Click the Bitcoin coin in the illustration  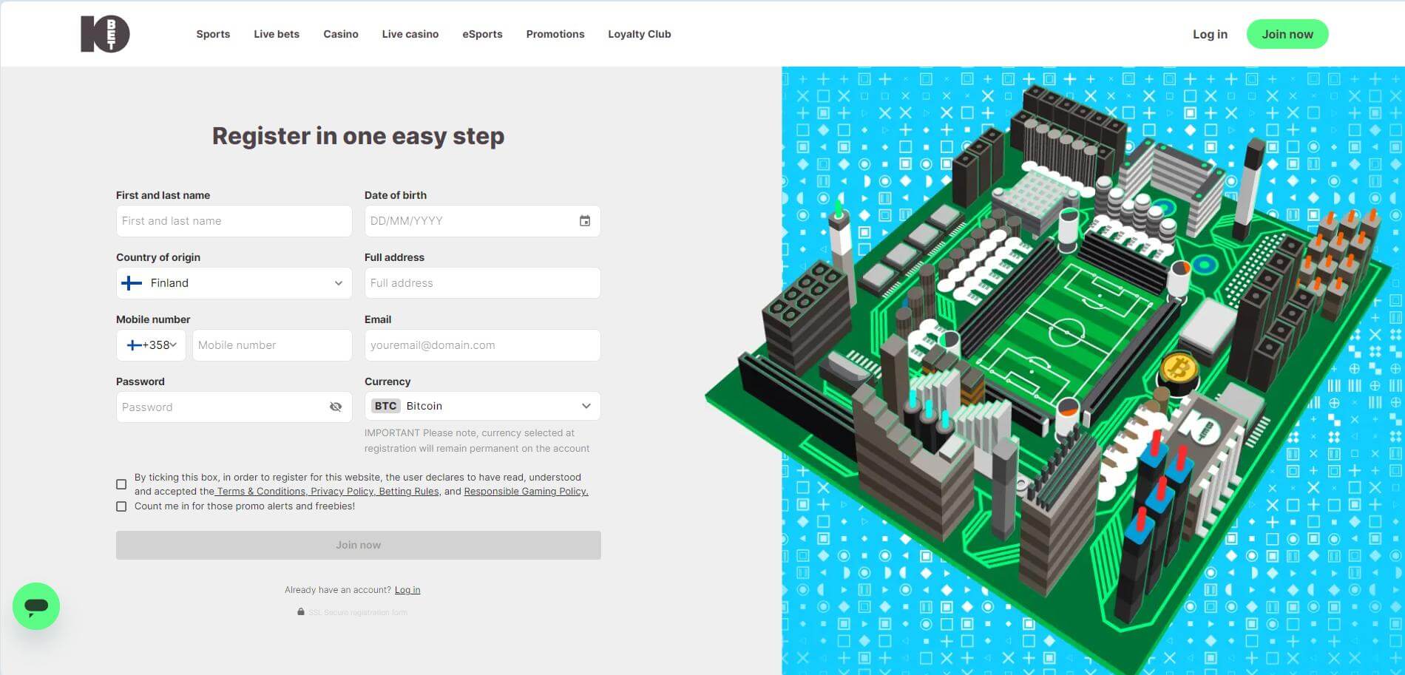(1179, 367)
